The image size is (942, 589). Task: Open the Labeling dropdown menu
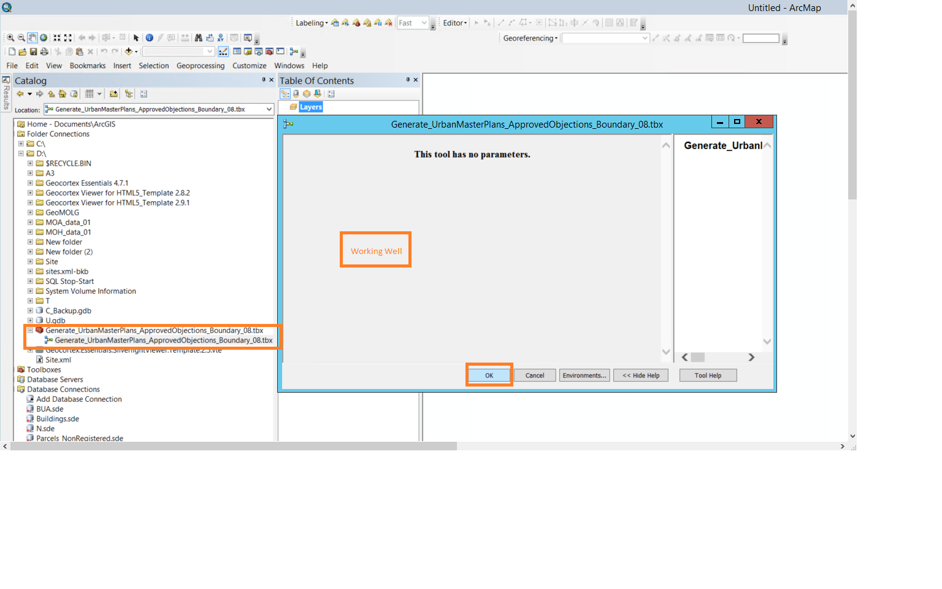coord(312,23)
